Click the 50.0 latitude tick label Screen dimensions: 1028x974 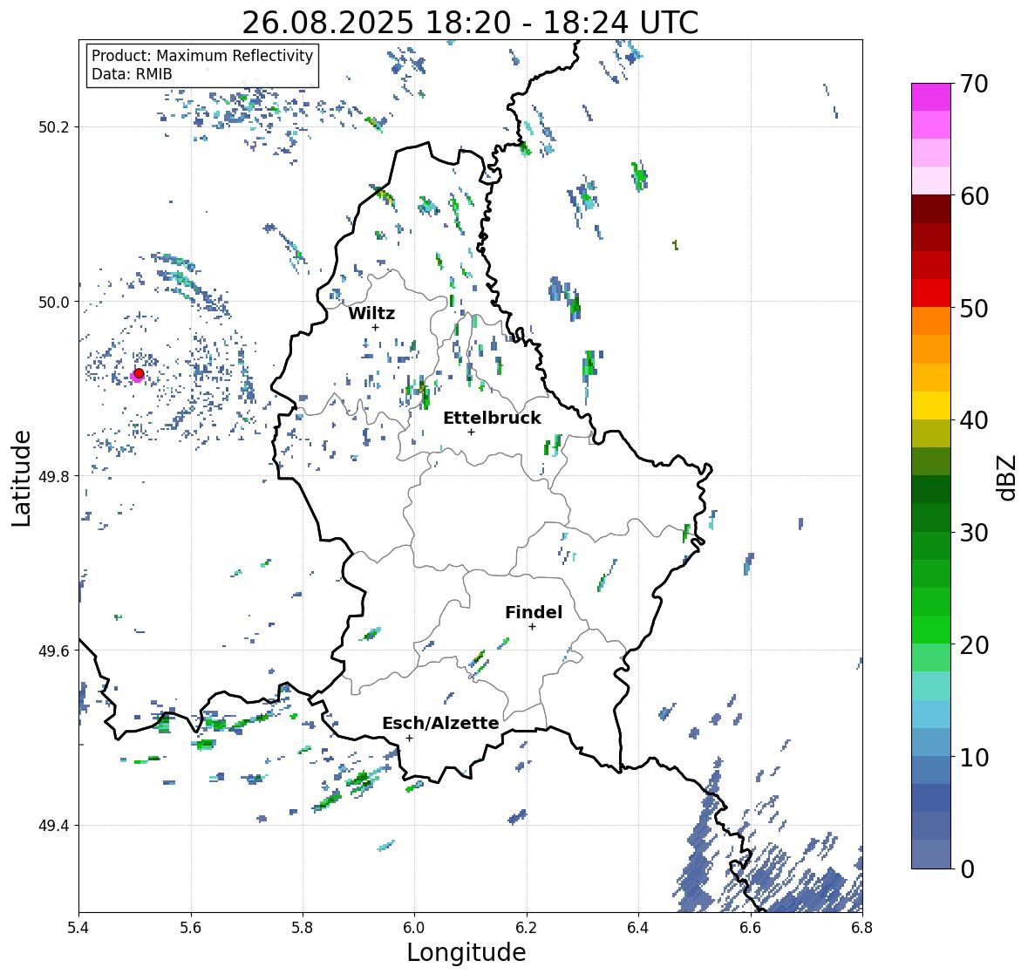54,303
